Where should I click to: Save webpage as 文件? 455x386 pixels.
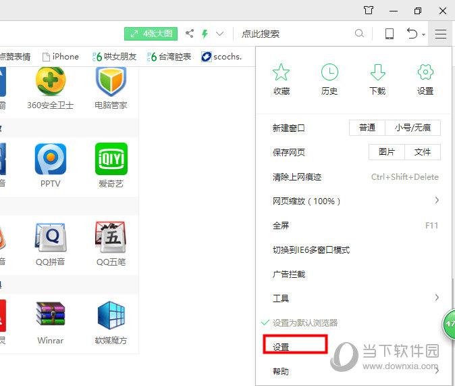coord(423,152)
